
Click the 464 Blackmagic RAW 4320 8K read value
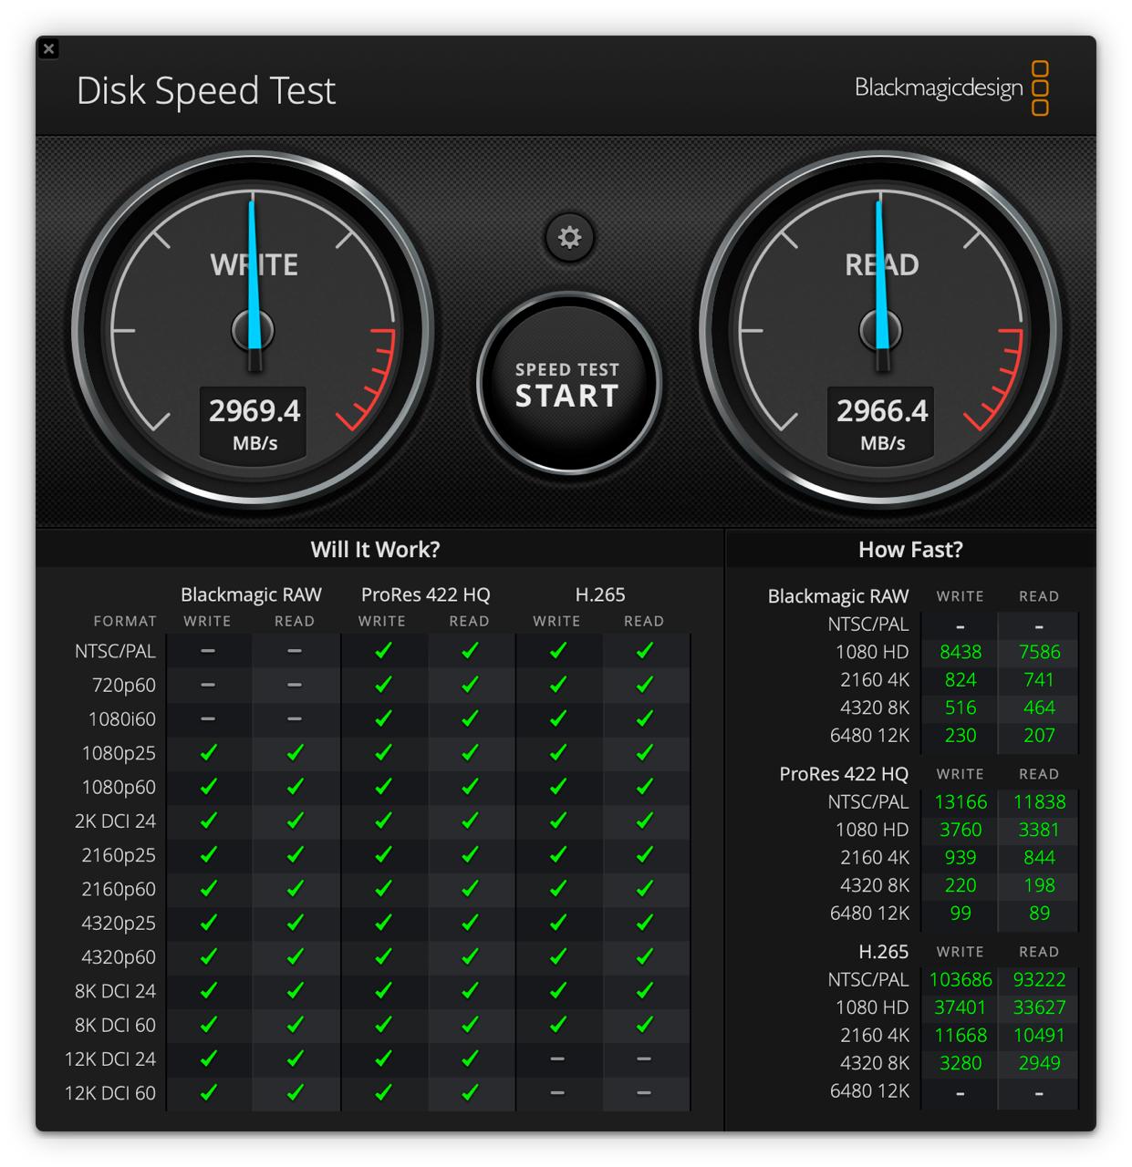coord(1039,707)
